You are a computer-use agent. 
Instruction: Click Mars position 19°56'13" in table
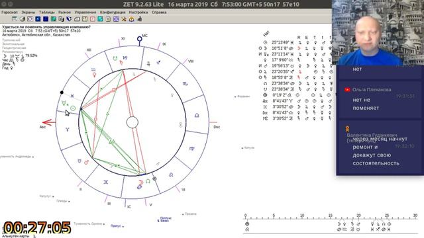[x=280, y=65]
